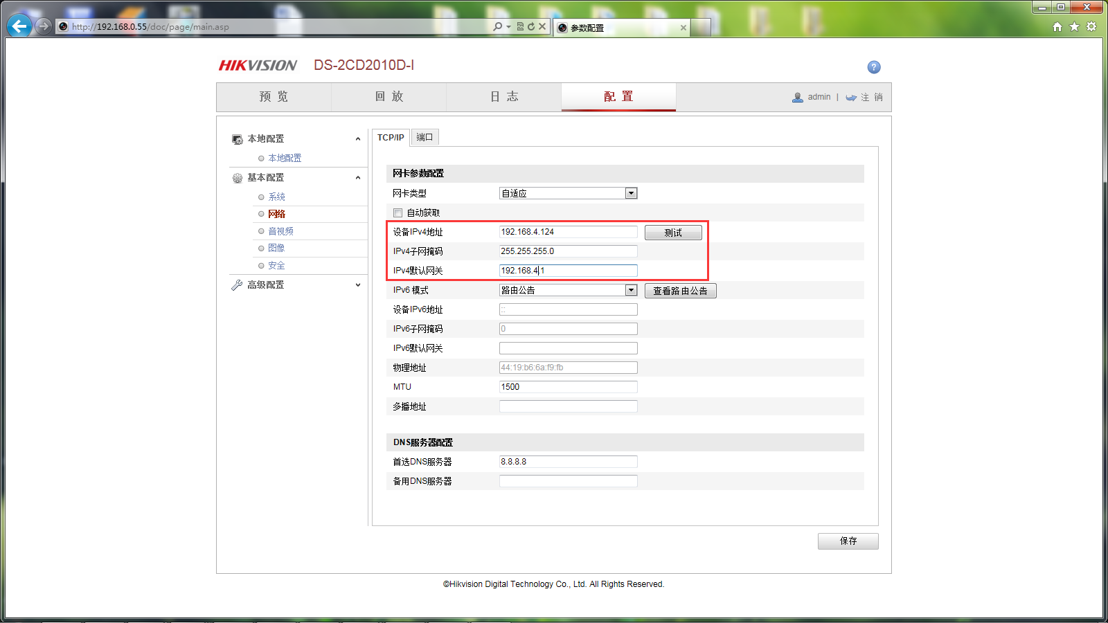Click the logout icon beside 注销
This screenshot has height=623, width=1108.
tap(851, 98)
